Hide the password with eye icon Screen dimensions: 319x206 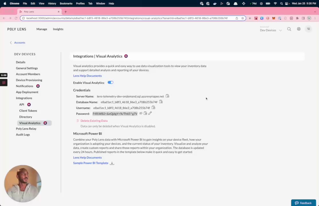point(141,113)
